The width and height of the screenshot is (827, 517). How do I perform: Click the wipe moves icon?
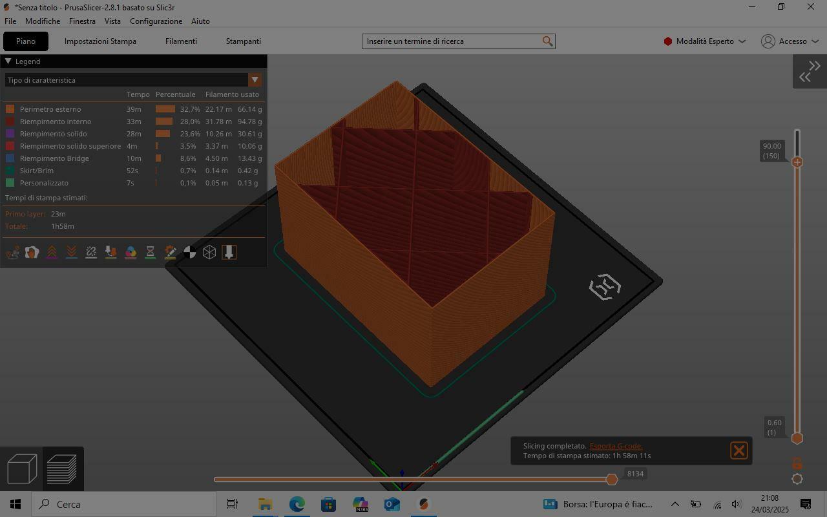[32, 253]
